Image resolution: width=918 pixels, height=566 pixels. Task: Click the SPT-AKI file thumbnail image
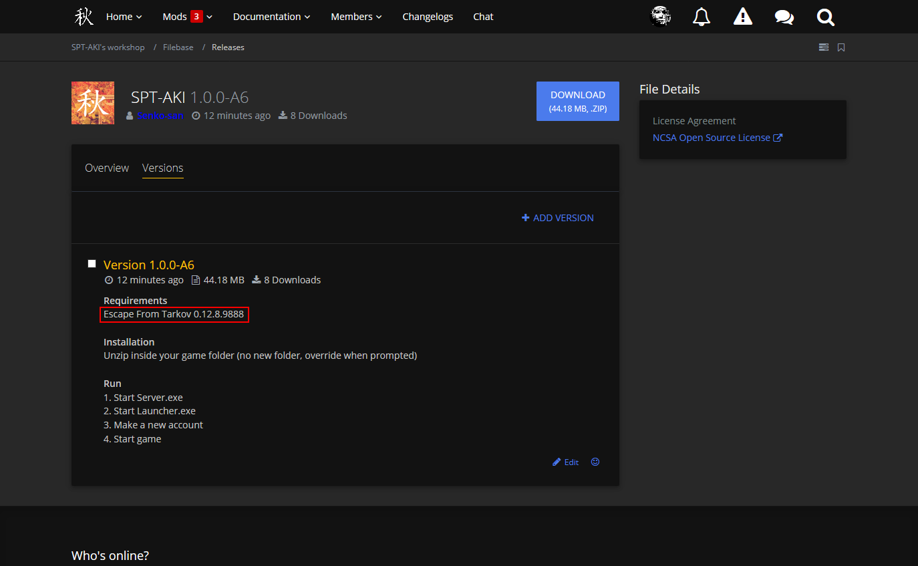click(93, 103)
